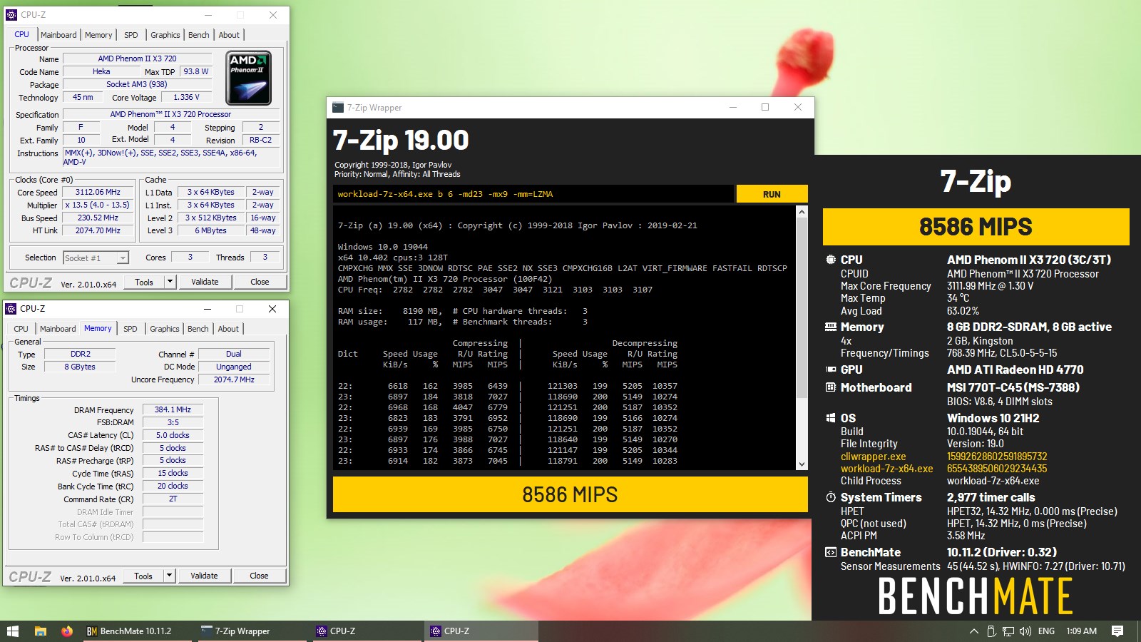The image size is (1141, 642).
Task: Switch to CPU tab in bottom CPU-Z window
Action: (x=21, y=329)
